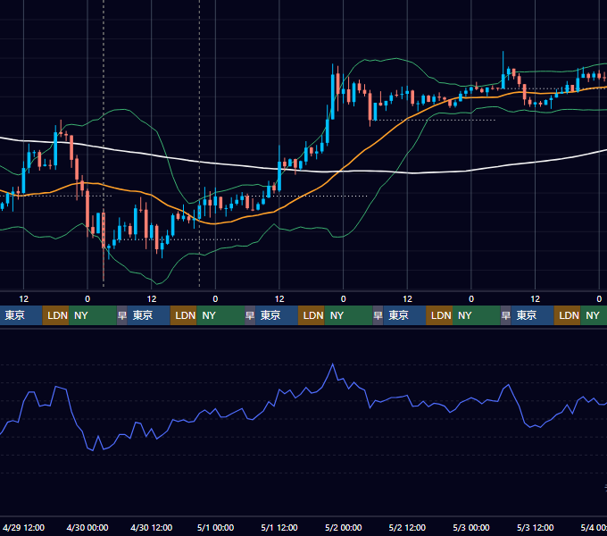
Task: Select the NY session block spanning 5/1 00:00
Action: (x=220, y=315)
